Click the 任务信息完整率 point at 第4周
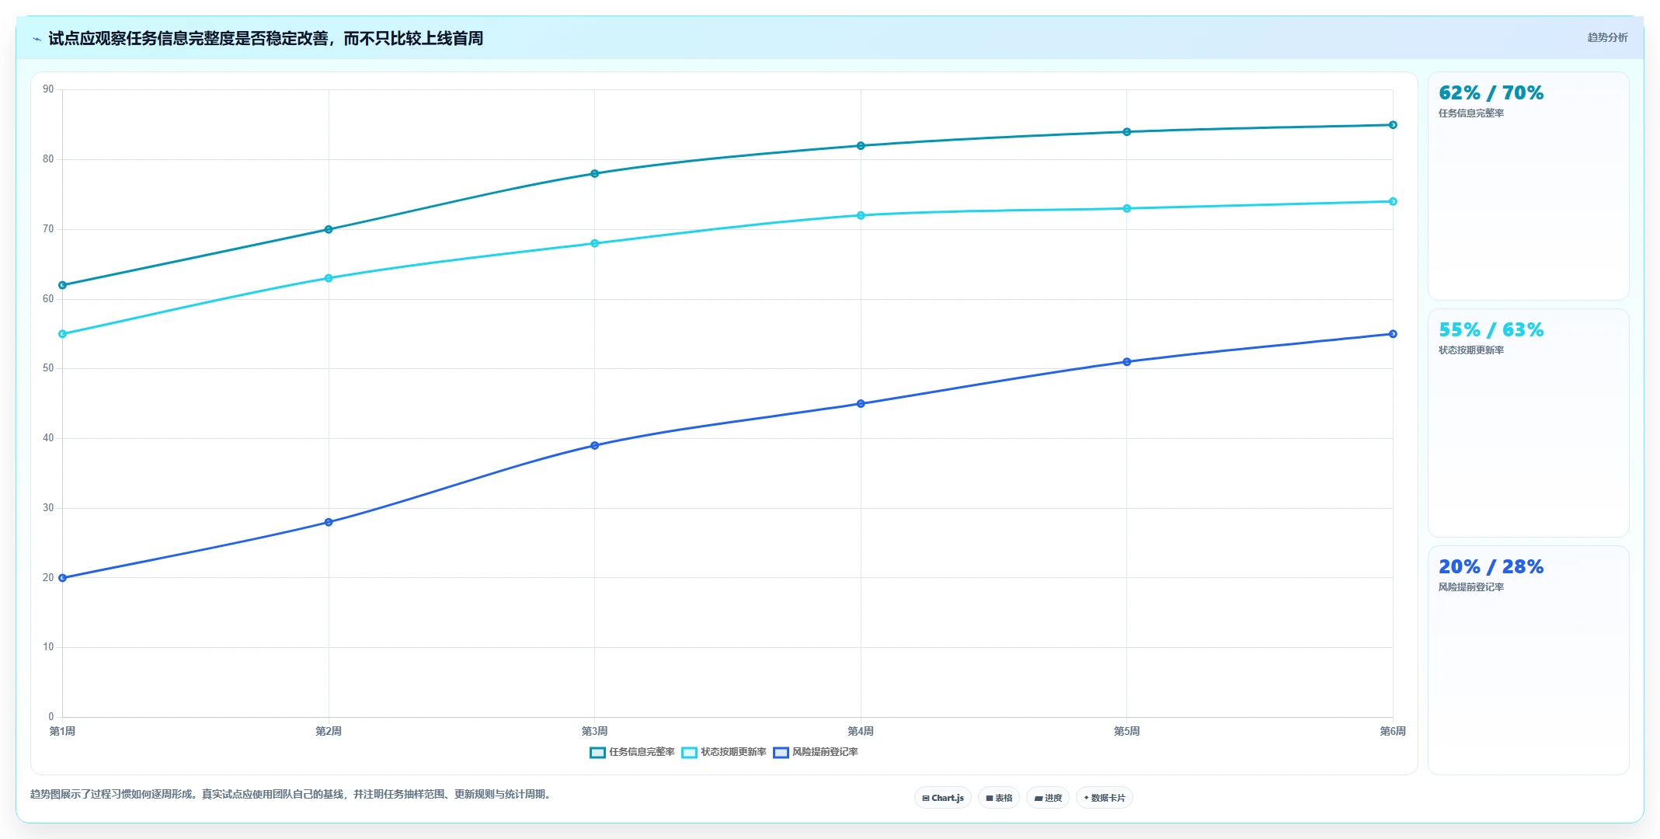This screenshot has height=839, width=1660. (861, 146)
